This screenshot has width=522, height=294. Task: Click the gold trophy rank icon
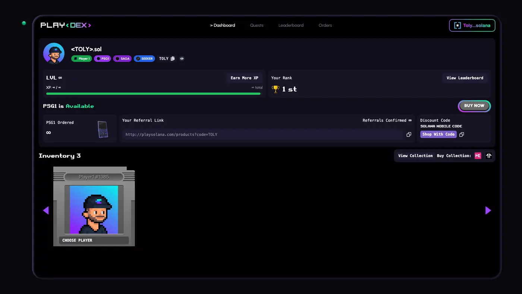click(276, 89)
